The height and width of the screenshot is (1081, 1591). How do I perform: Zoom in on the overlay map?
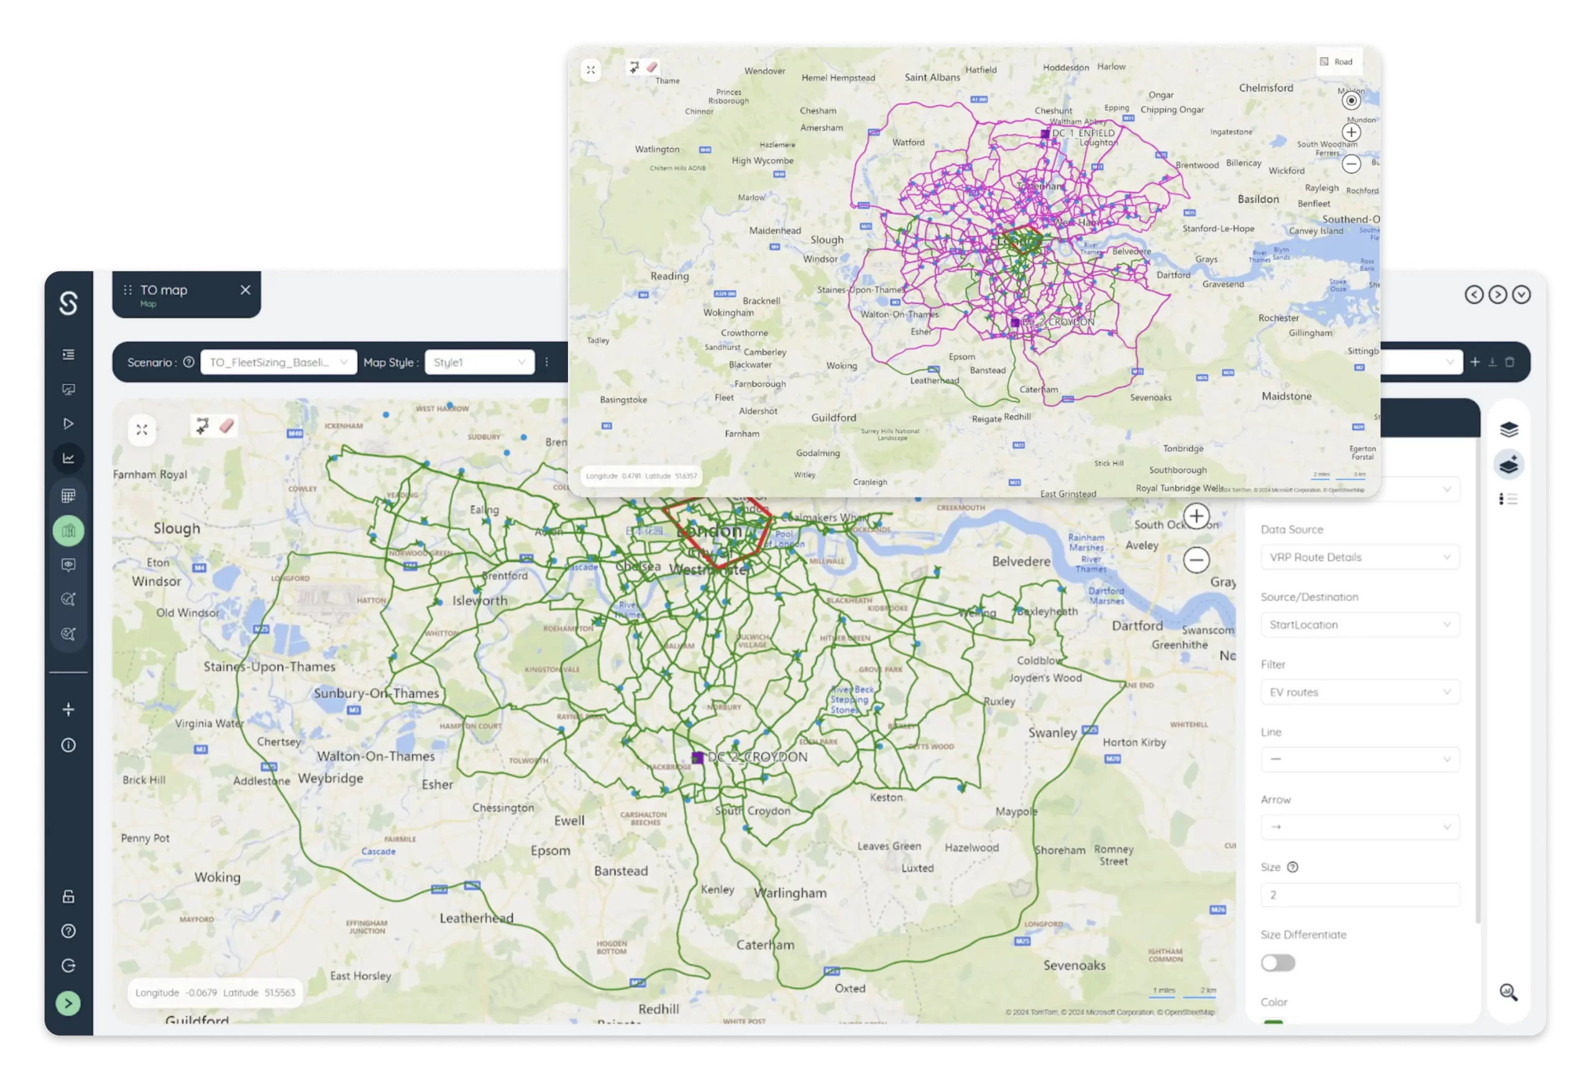click(1350, 132)
